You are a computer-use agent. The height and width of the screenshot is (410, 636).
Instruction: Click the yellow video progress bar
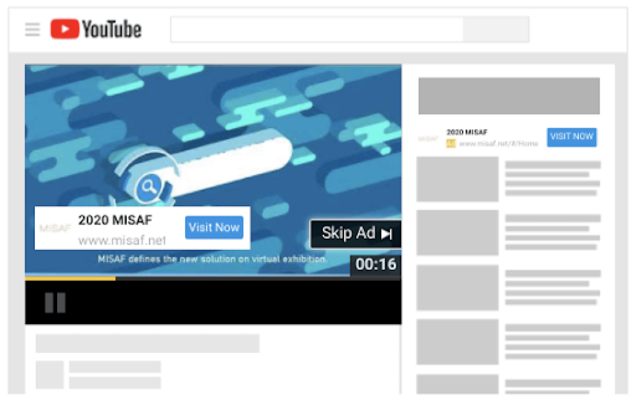(70, 279)
